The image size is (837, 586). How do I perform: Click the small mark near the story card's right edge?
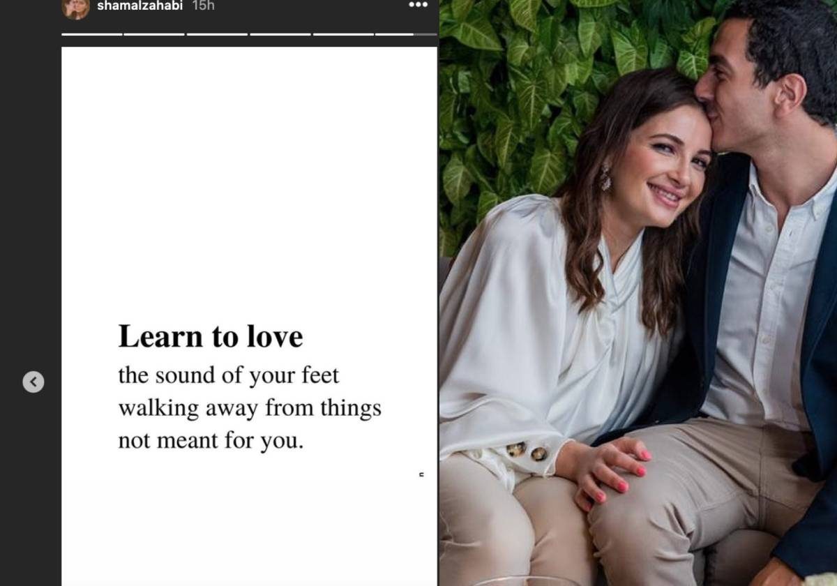pyautogui.click(x=421, y=474)
